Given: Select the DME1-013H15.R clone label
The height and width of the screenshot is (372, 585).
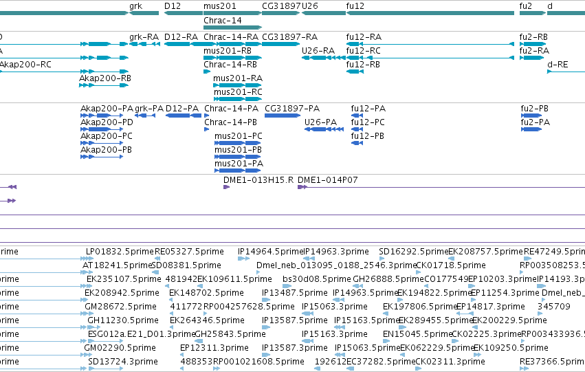Looking at the screenshot, I should (258, 180).
